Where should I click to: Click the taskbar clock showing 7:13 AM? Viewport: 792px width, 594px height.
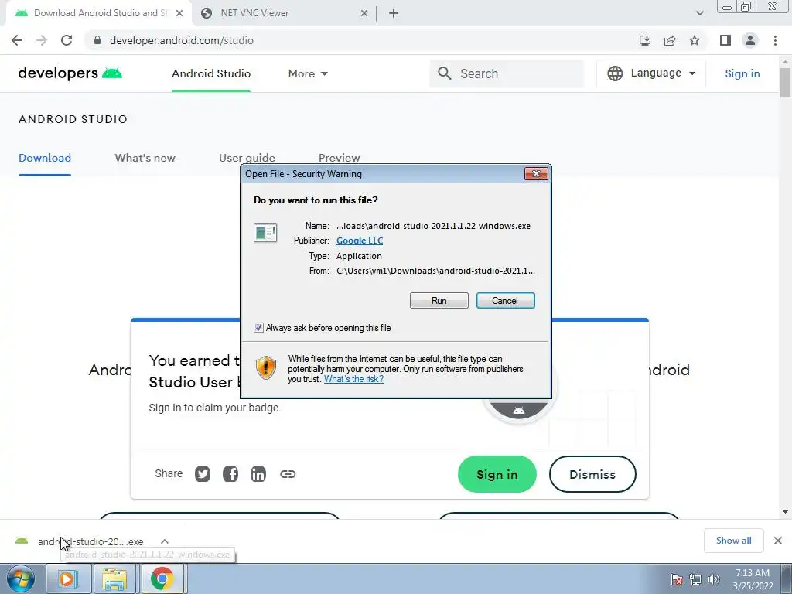tap(753, 579)
